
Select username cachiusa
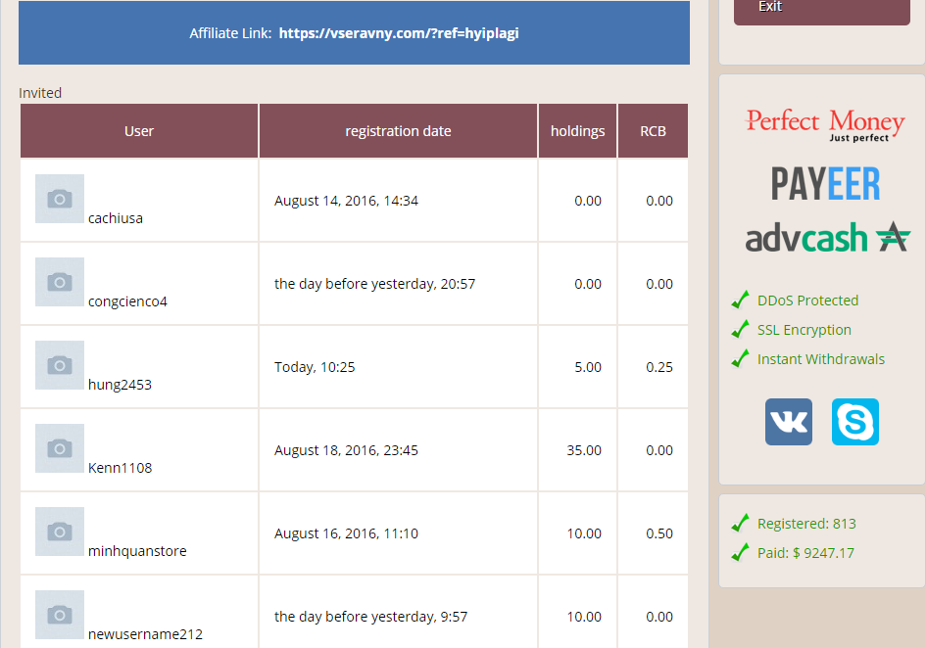116,218
